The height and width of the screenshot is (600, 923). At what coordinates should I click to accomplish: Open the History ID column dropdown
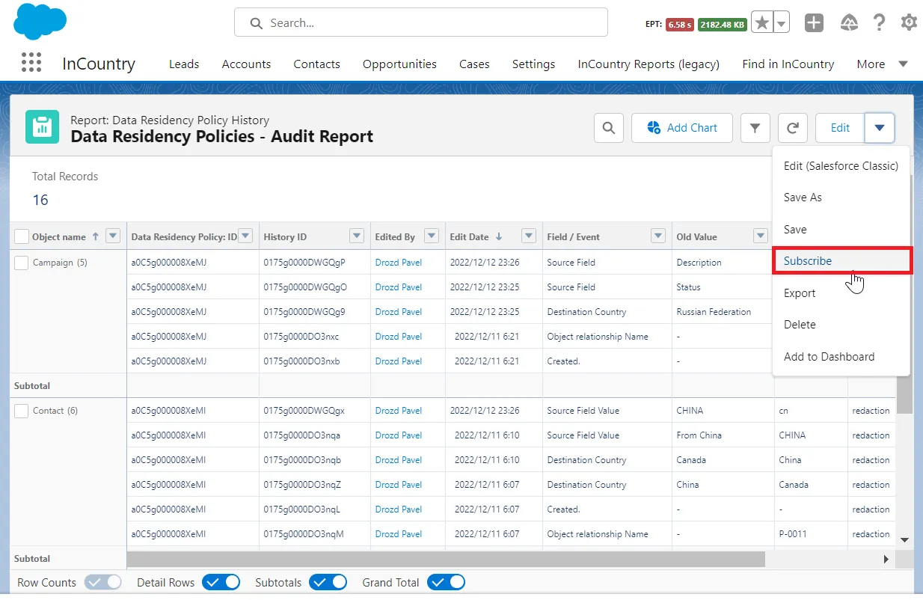(357, 236)
